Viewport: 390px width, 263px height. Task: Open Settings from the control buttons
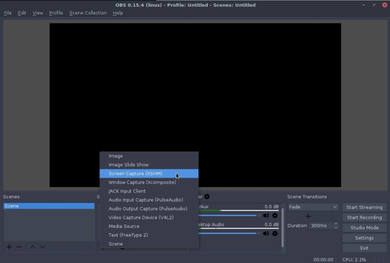click(364, 238)
